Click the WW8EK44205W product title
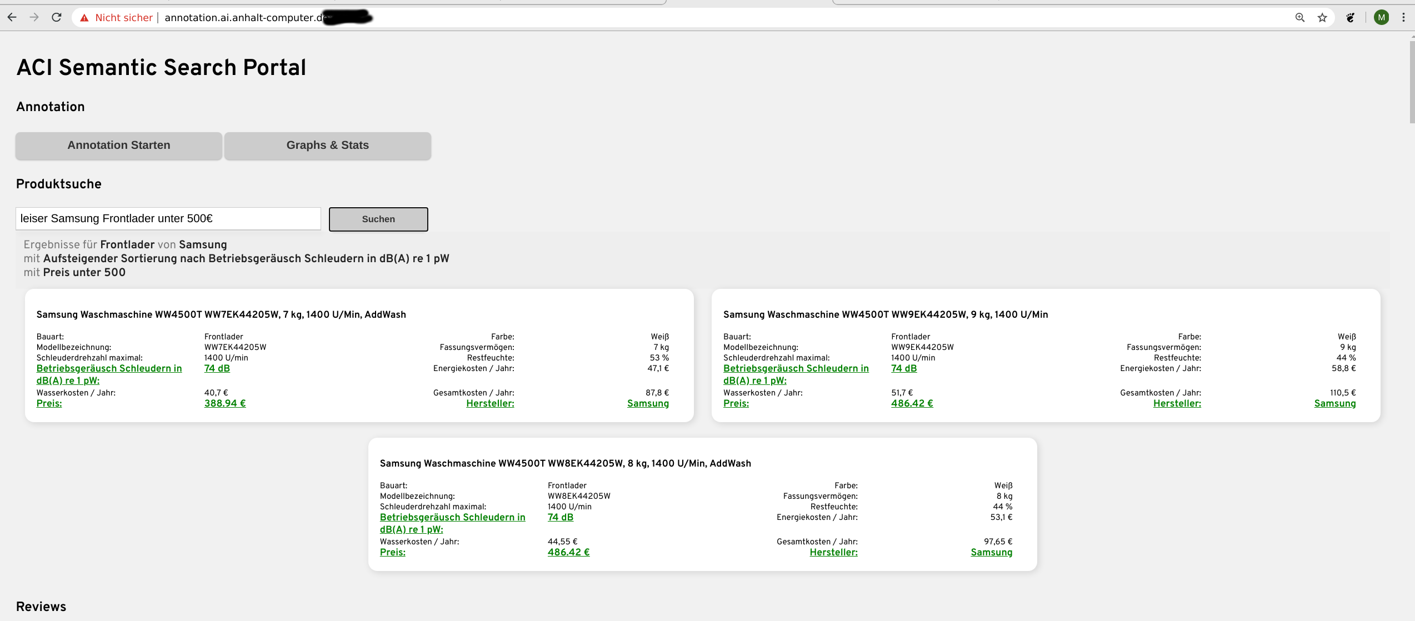Screen dimensions: 1415x621 pos(566,463)
